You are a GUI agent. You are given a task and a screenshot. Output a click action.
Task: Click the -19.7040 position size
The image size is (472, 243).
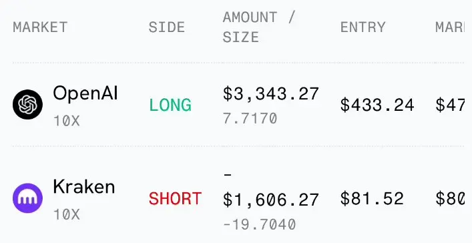(x=260, y=224)
